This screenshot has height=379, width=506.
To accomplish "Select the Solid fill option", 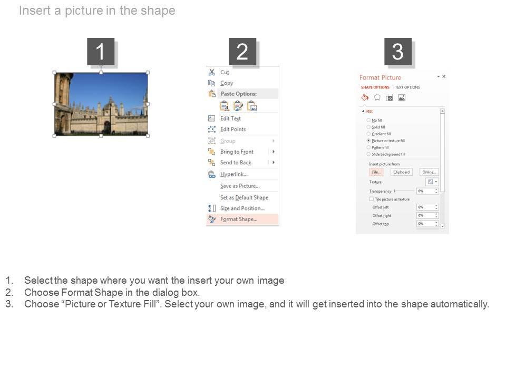I will 376,127.
